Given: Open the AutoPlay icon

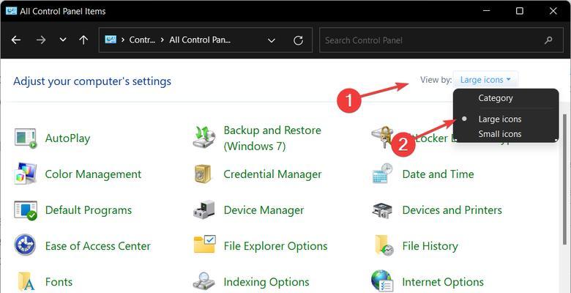Looking at the screenshot, I should tap(26, 138).
